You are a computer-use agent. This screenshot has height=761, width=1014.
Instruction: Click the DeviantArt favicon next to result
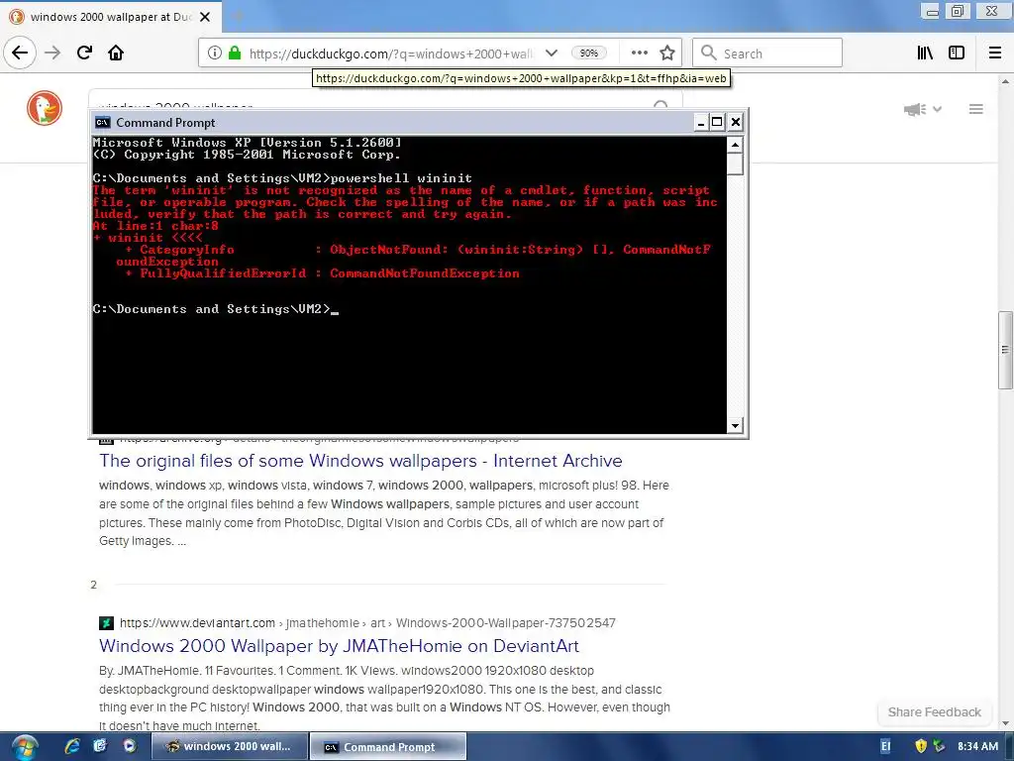106,623
